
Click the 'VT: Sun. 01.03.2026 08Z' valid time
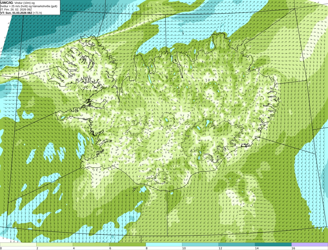(16, 13)
